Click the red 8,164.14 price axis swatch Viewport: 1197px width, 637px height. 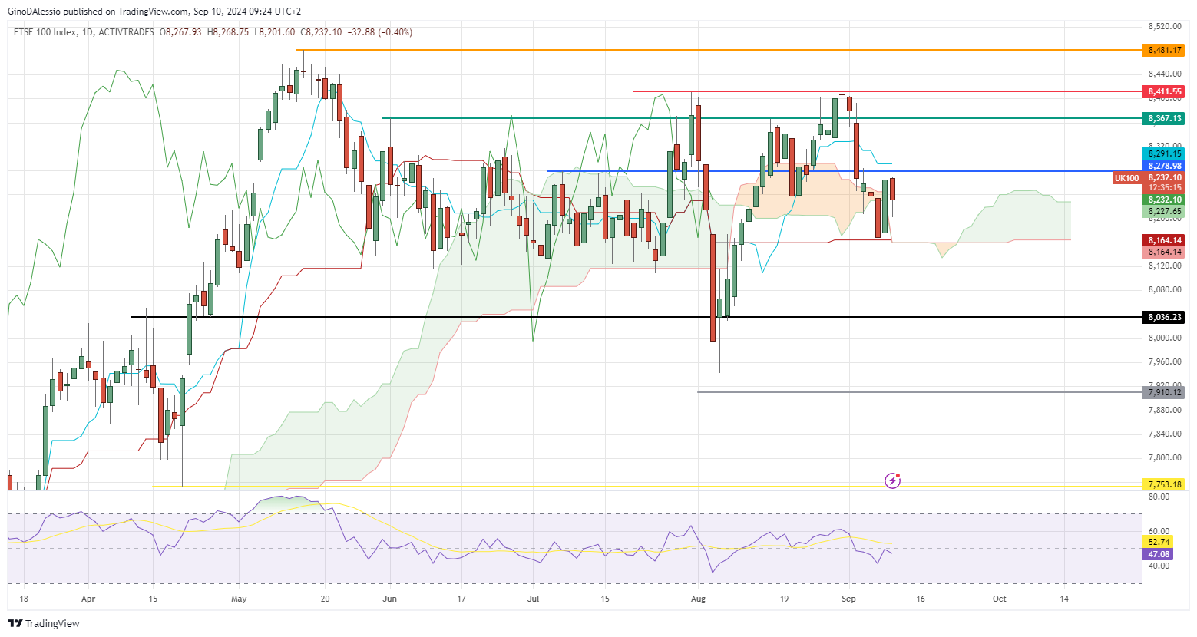point(1164,239)
